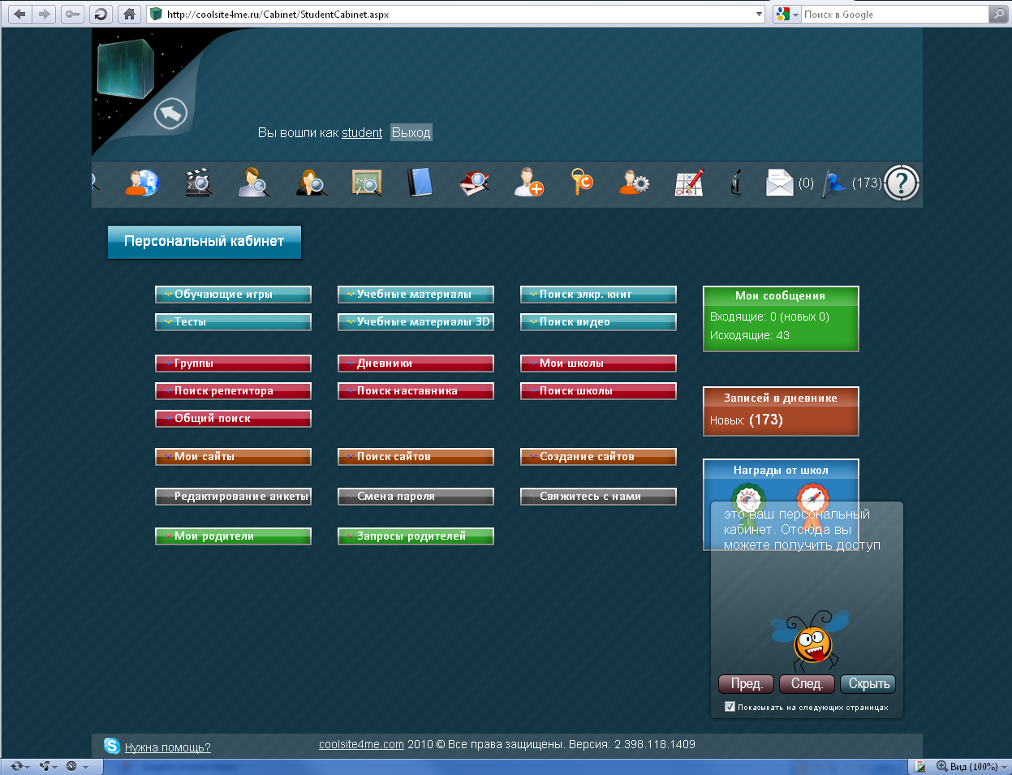
Task: Click the 'Мои школы' button
Action: (x=598, y=364)
